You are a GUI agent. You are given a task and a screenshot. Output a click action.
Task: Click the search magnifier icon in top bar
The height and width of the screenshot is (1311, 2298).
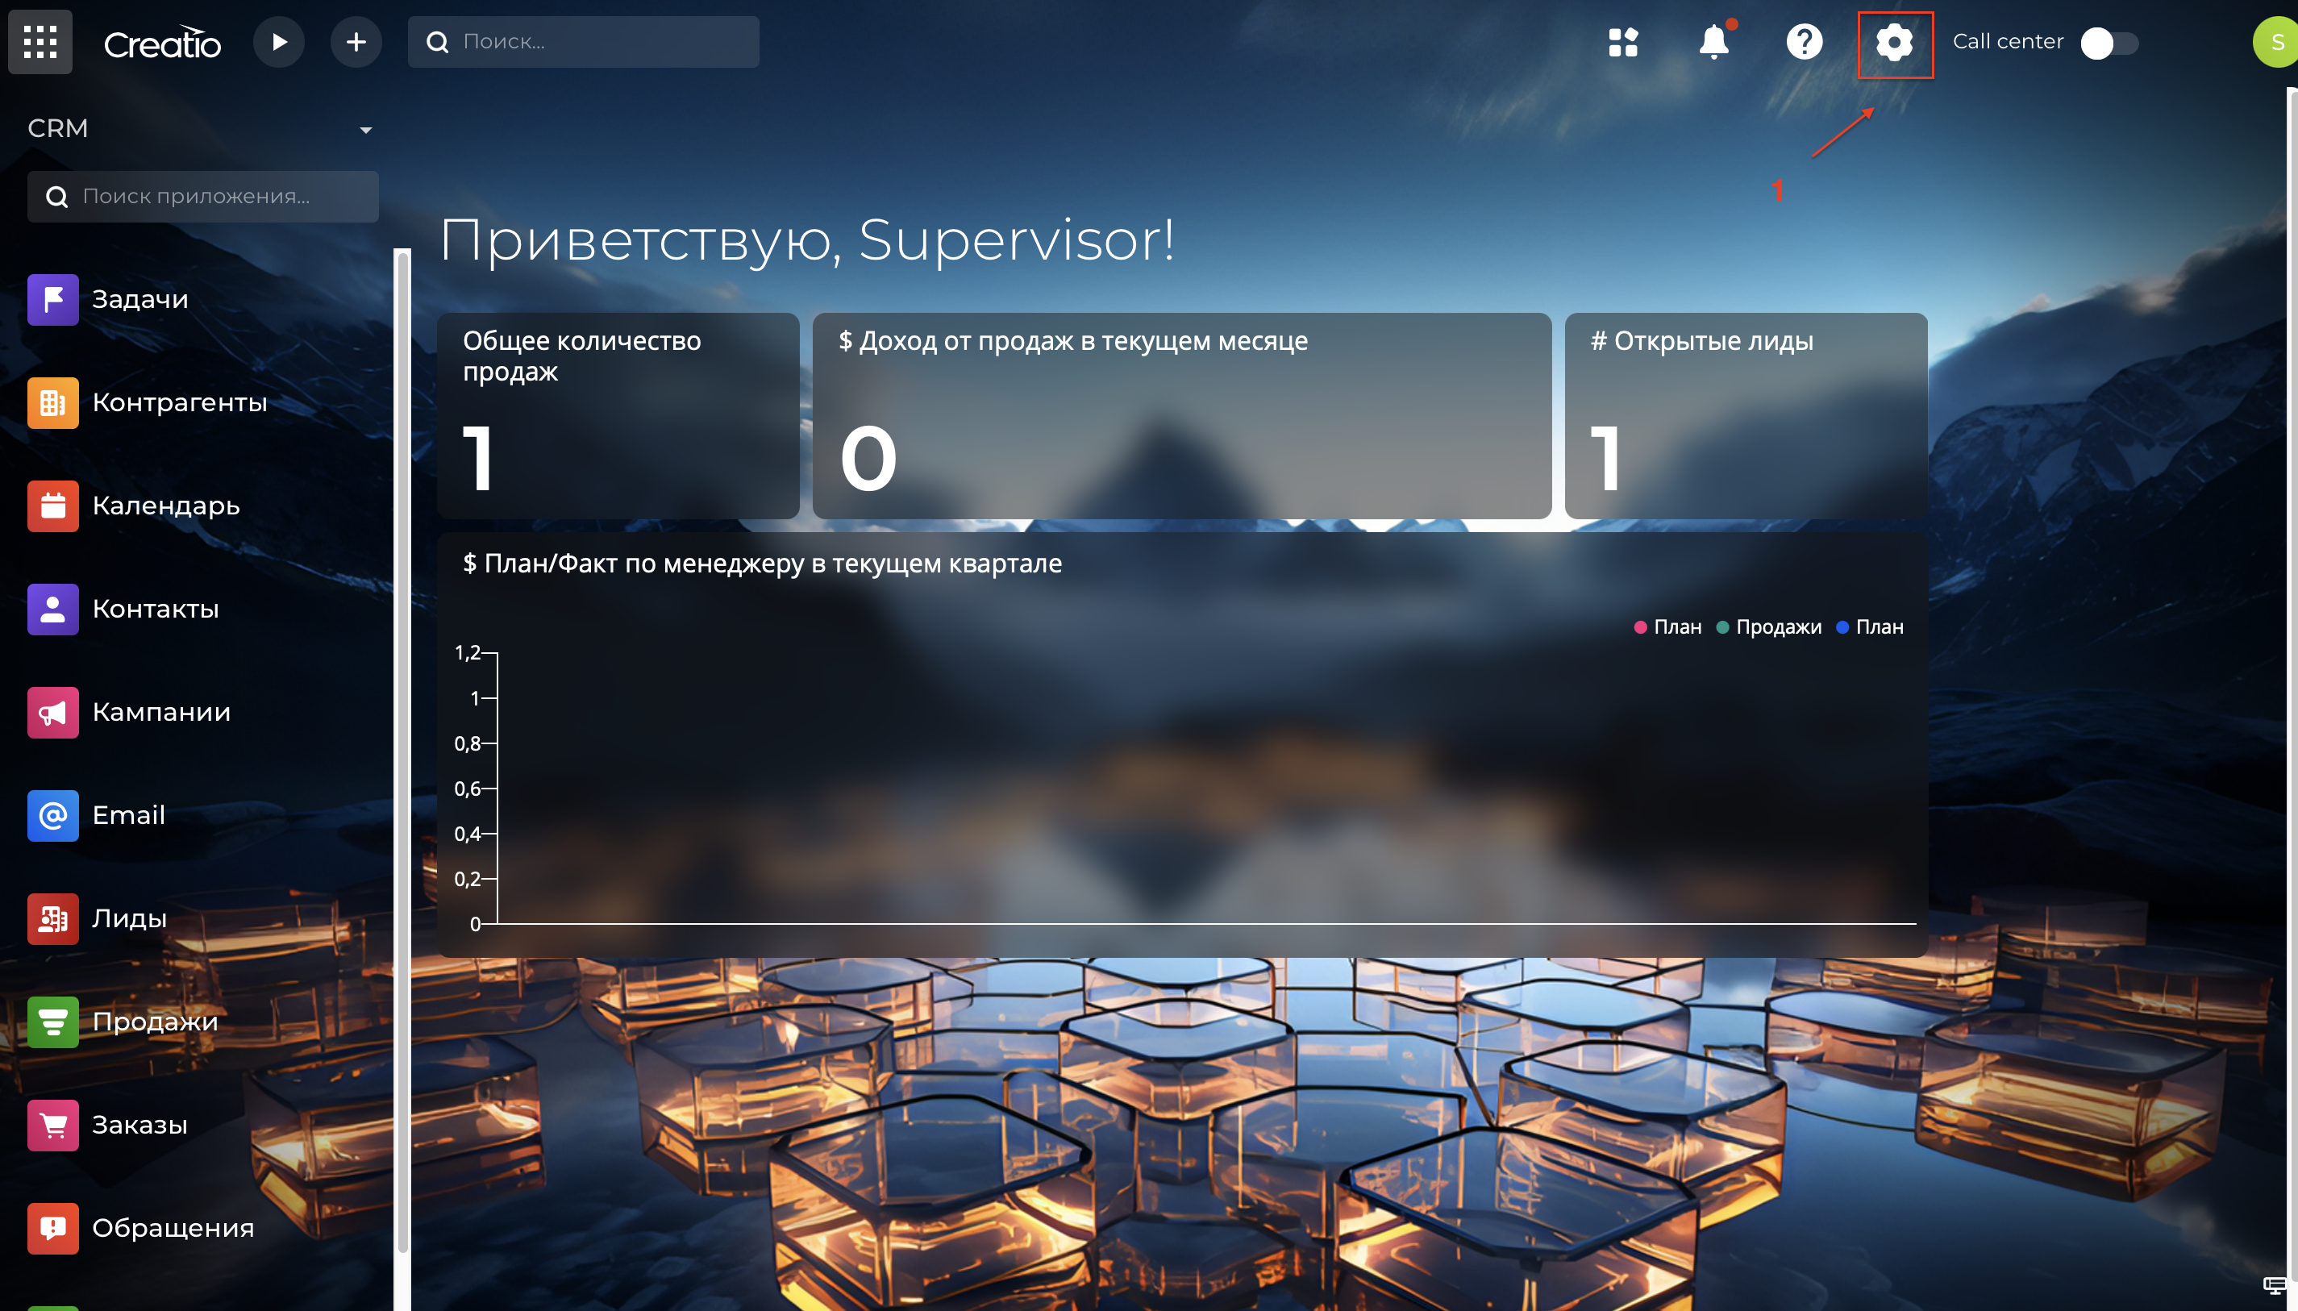(438, 41)
